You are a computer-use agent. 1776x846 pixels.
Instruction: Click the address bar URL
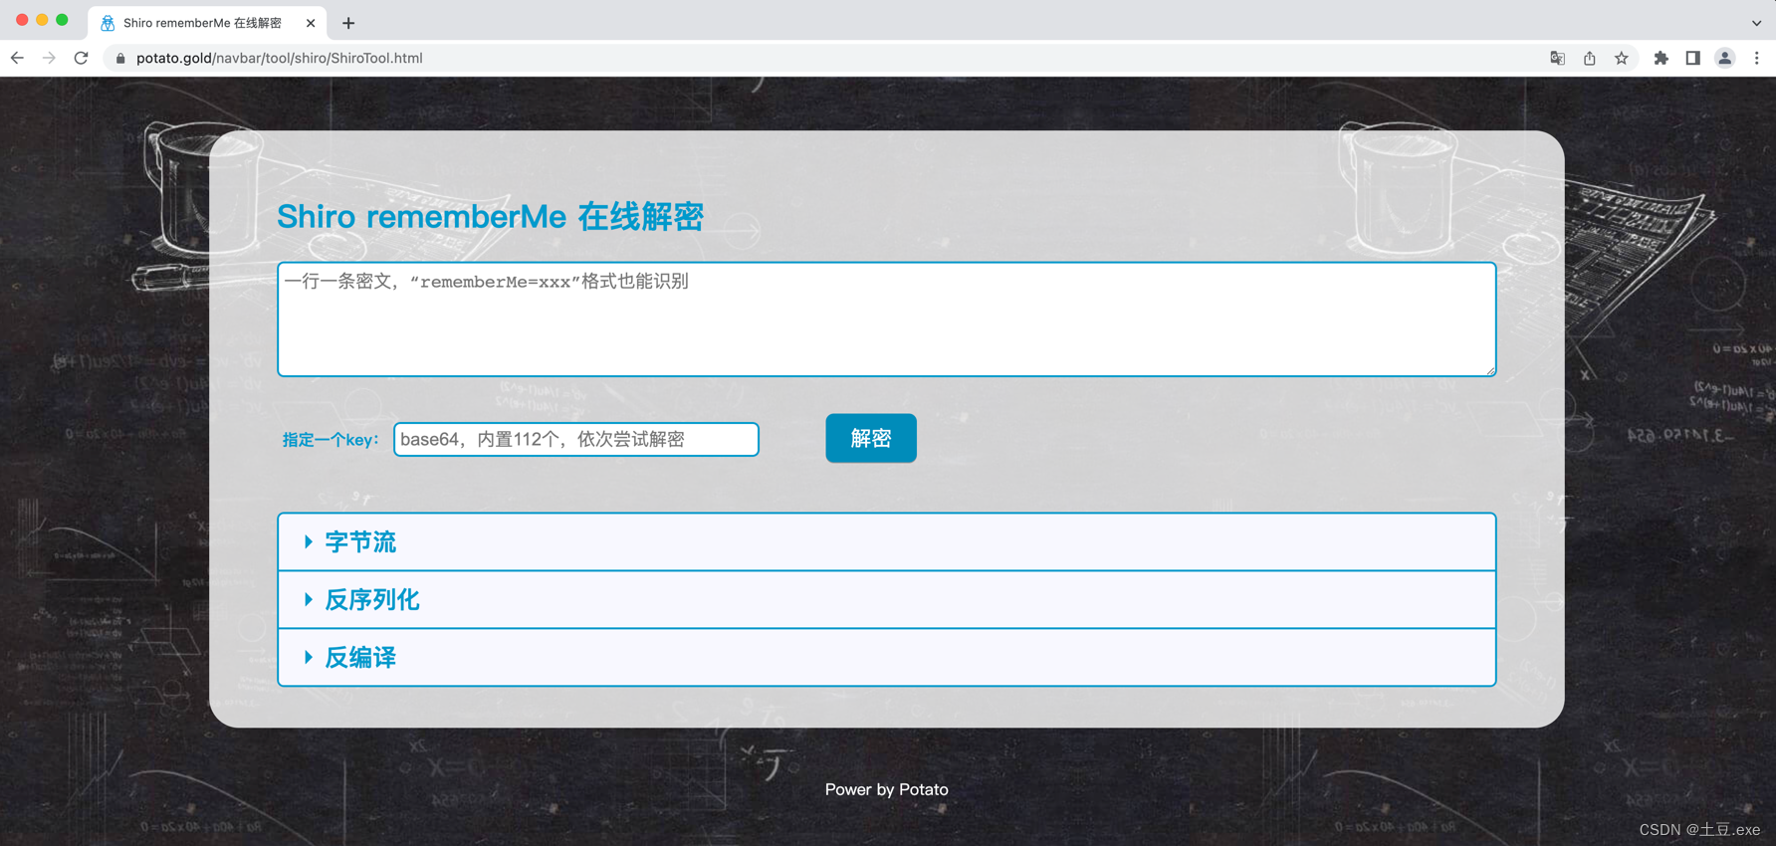coord(280,58)
